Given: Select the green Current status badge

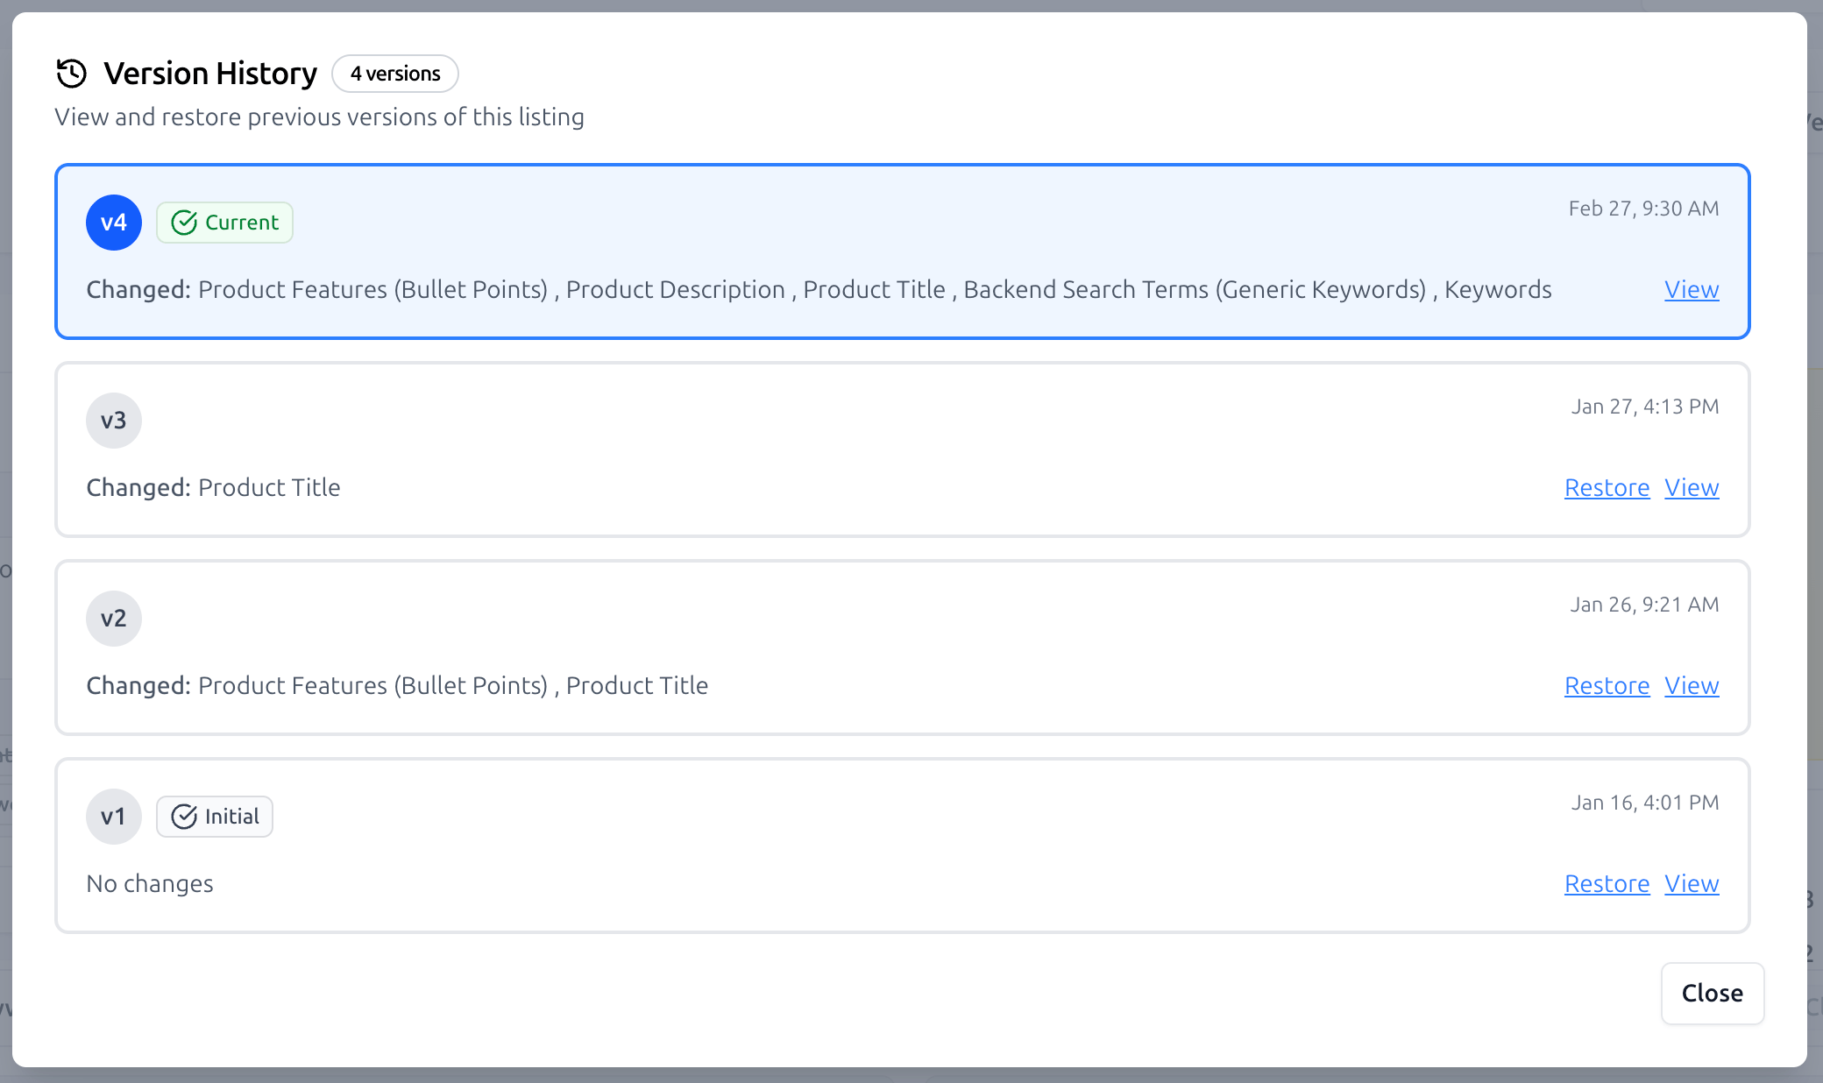Looking at the screenshot, I should [x=224, y=223].
